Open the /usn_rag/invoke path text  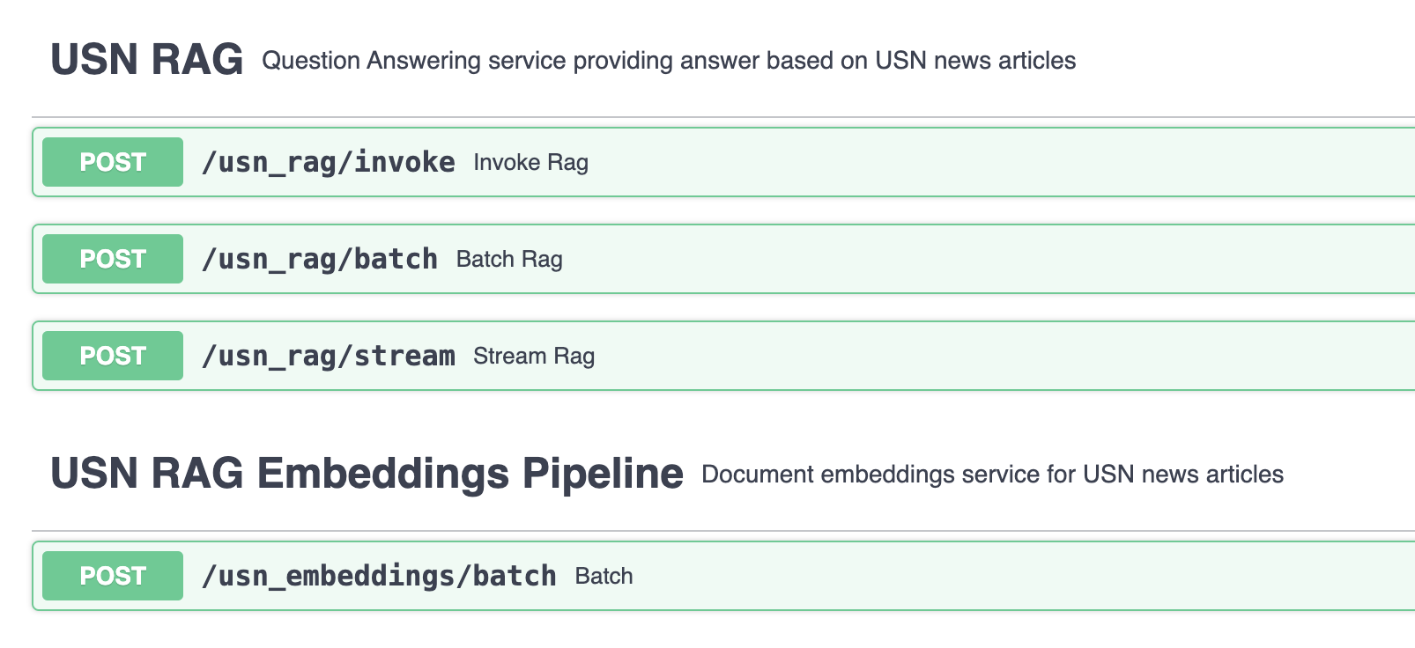coord(329,162)
